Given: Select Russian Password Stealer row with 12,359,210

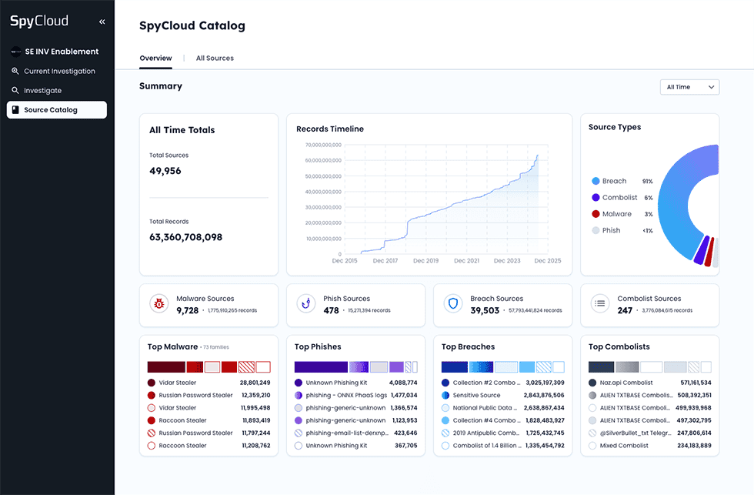Looking at the screenshot, I should click(x=209, y=396).
